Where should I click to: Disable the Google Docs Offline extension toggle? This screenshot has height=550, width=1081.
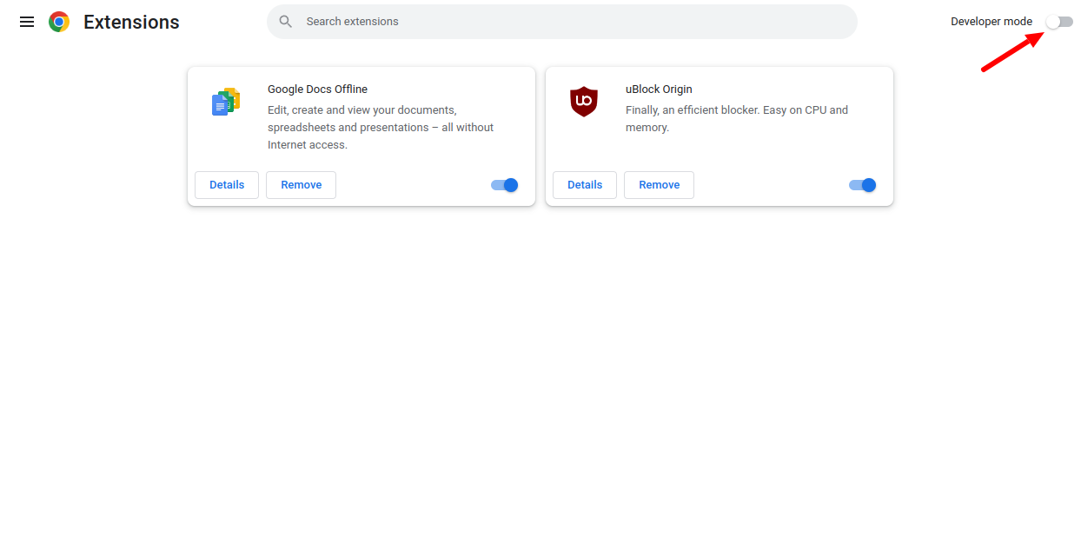pos(505,185)
